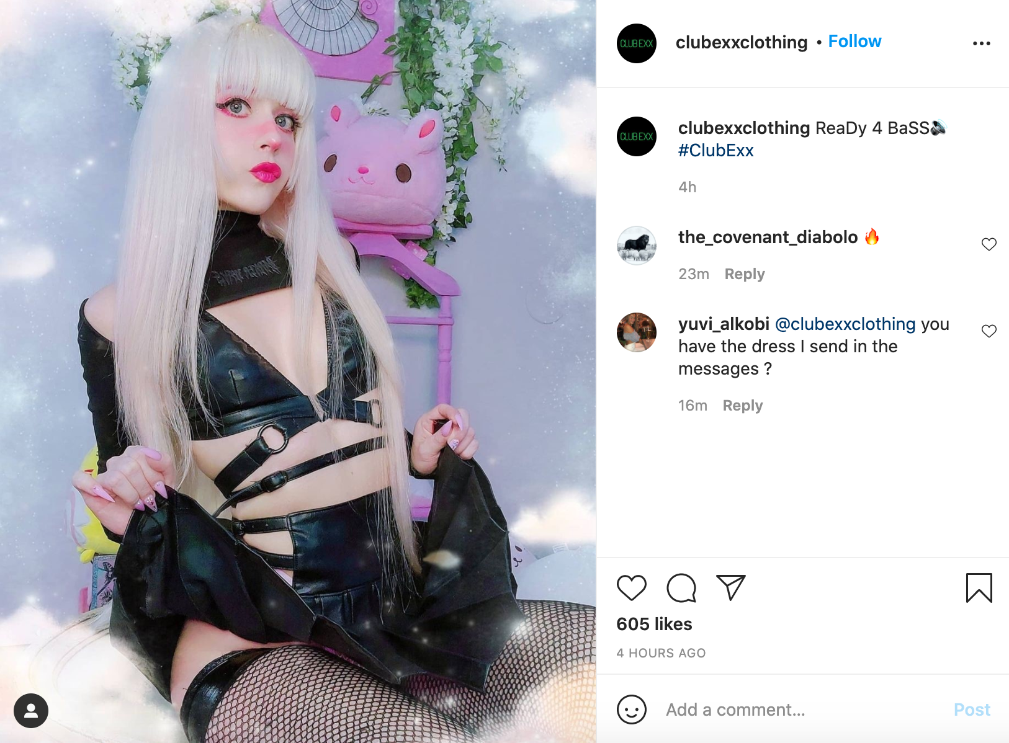Reply to yuvi_alkobi's comment
The height and width of the screenshot is (743, 1009).
tap(743, 406)
